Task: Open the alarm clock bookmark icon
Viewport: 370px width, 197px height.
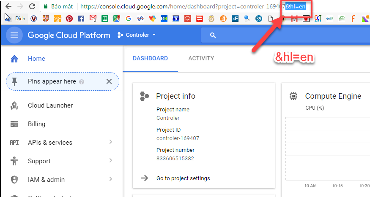Action: 211,19
